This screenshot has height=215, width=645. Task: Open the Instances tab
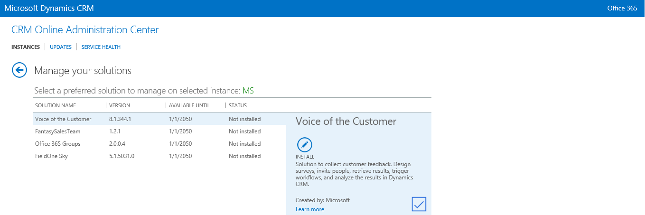click(x=26, y=47)
